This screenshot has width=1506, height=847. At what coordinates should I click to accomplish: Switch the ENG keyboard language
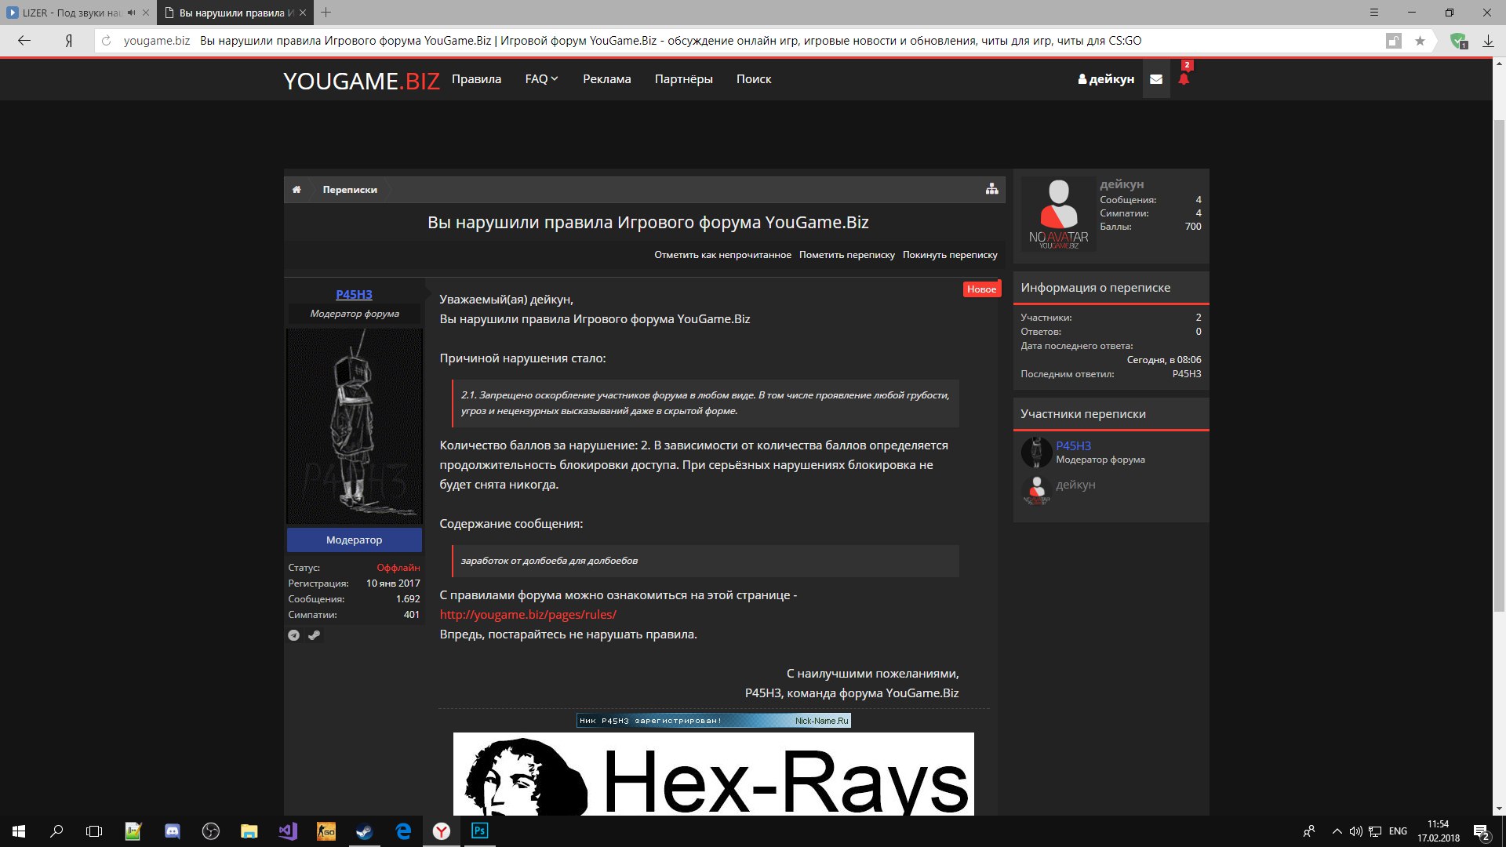[1398, 831]
